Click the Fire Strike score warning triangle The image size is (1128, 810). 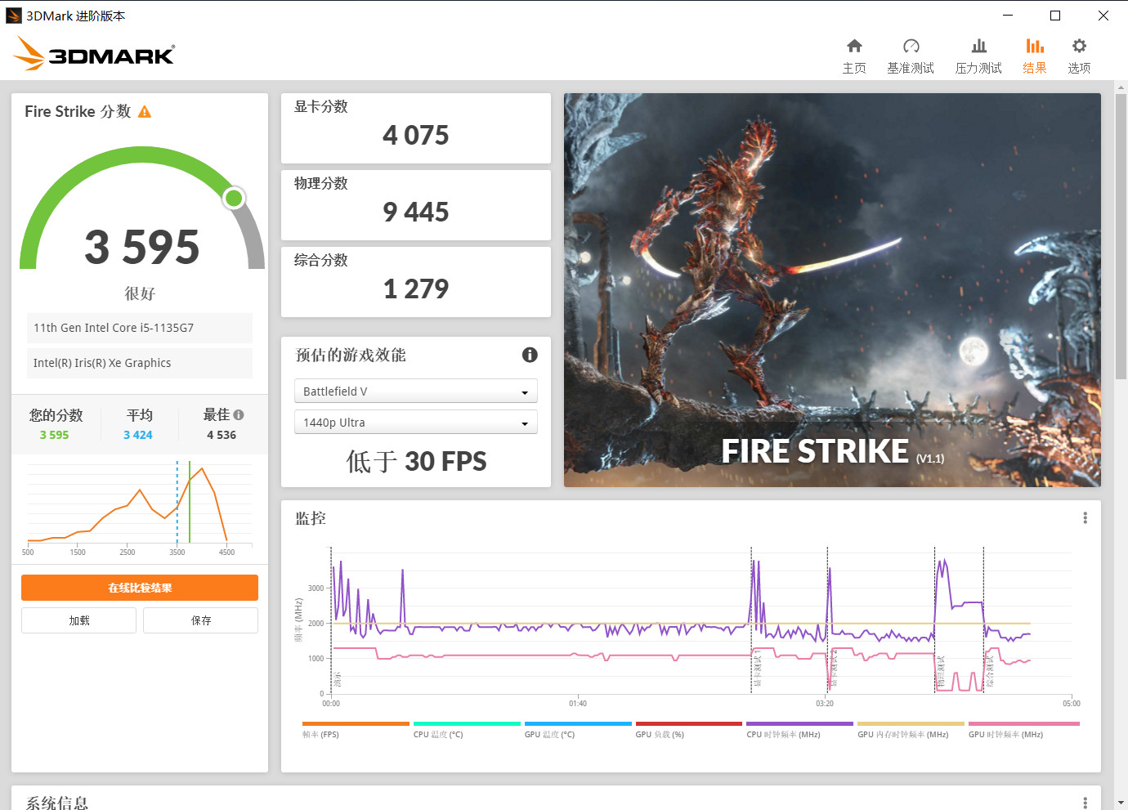click(x=145, y=112)
